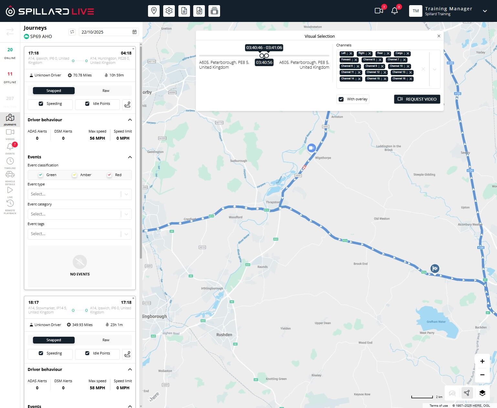Viewport: 497px width, 408px height.
Task: Remove the Cargo channel tag
Action: [408, 54]
